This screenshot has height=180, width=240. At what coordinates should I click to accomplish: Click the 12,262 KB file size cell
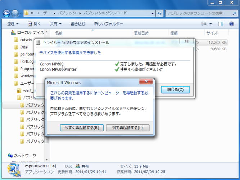(217, 42)
